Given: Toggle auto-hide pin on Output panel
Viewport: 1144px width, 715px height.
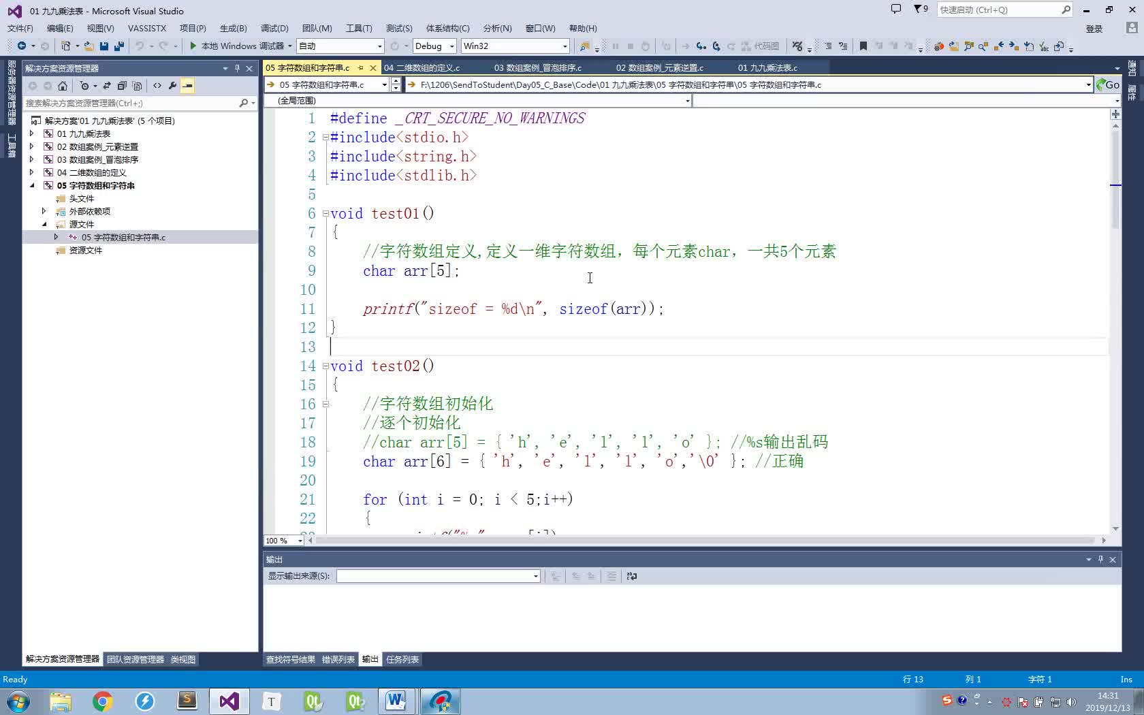Looking at the screenshot, I should [x=1100, y=559].
